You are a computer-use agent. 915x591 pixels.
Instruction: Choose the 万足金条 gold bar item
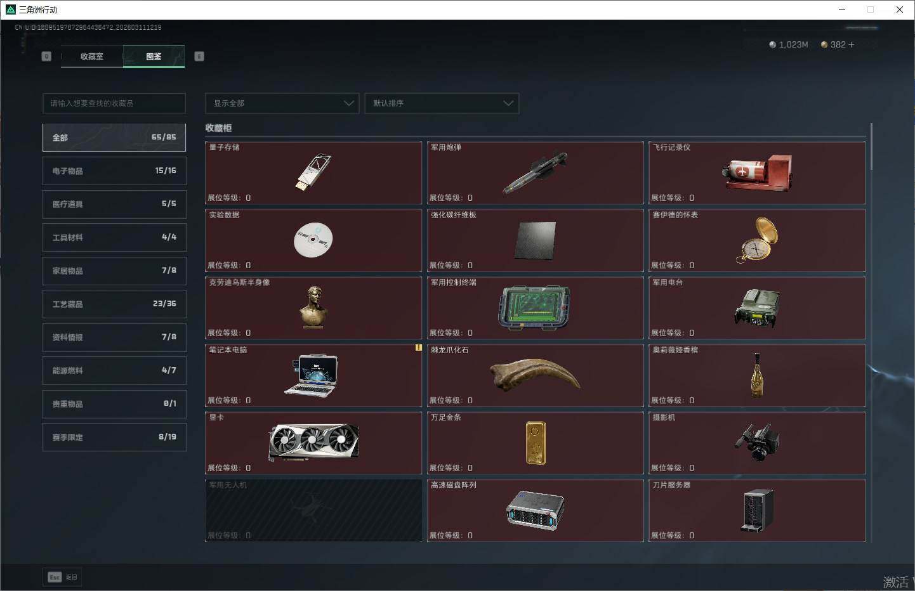point(536,443)
